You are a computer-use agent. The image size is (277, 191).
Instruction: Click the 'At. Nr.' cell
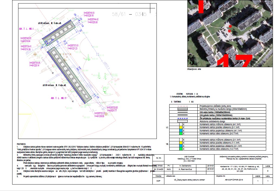pos(159,158)
